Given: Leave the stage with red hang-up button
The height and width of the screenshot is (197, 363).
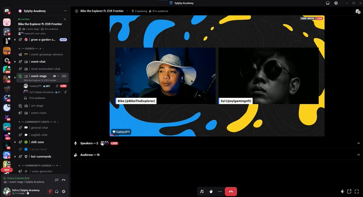Looking at the screenshot, I should click(231, 192).
